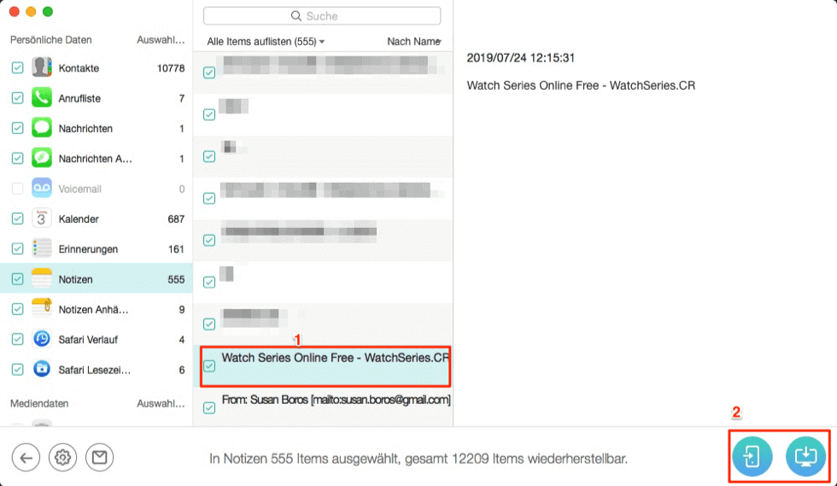This screenshot has height=486, width=837.
Task: Click the status text about 12209 Items
Action: (418, 459)
